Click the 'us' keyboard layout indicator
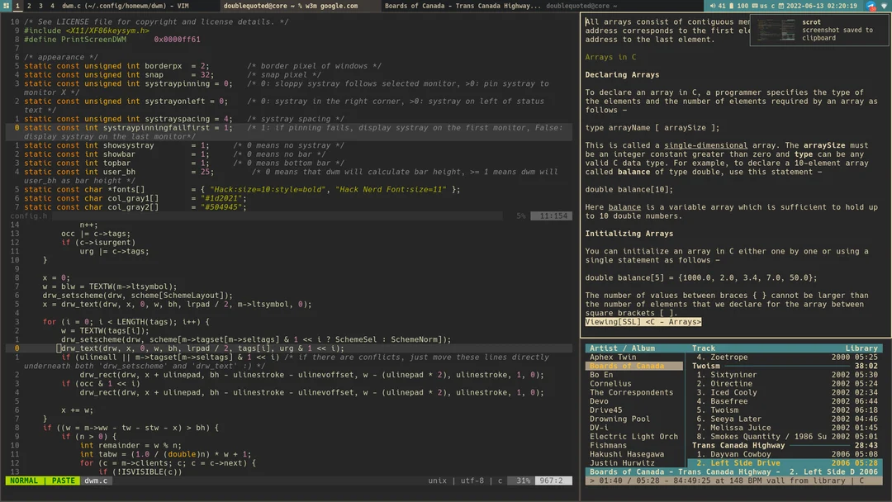892x502 pixels. [764, 6]
